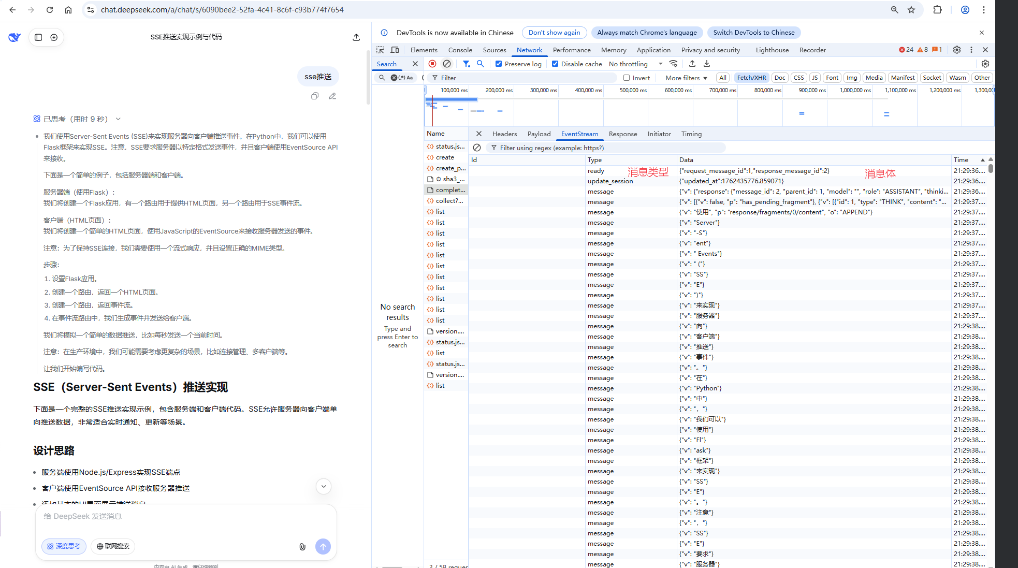
Task: Enable the Invert filter checkbox
Action: coord(627,78)
